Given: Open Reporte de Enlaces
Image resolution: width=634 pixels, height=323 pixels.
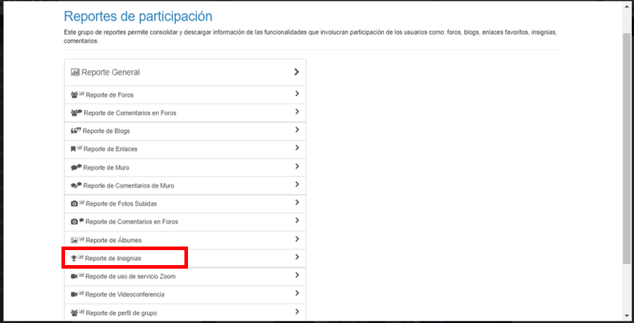Looking at the screenshot, I should [185, 149].
